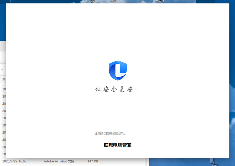Click the blue Lenovo shield logo
The height and width of the screenshot is (166, 235).
coord(118,70)
